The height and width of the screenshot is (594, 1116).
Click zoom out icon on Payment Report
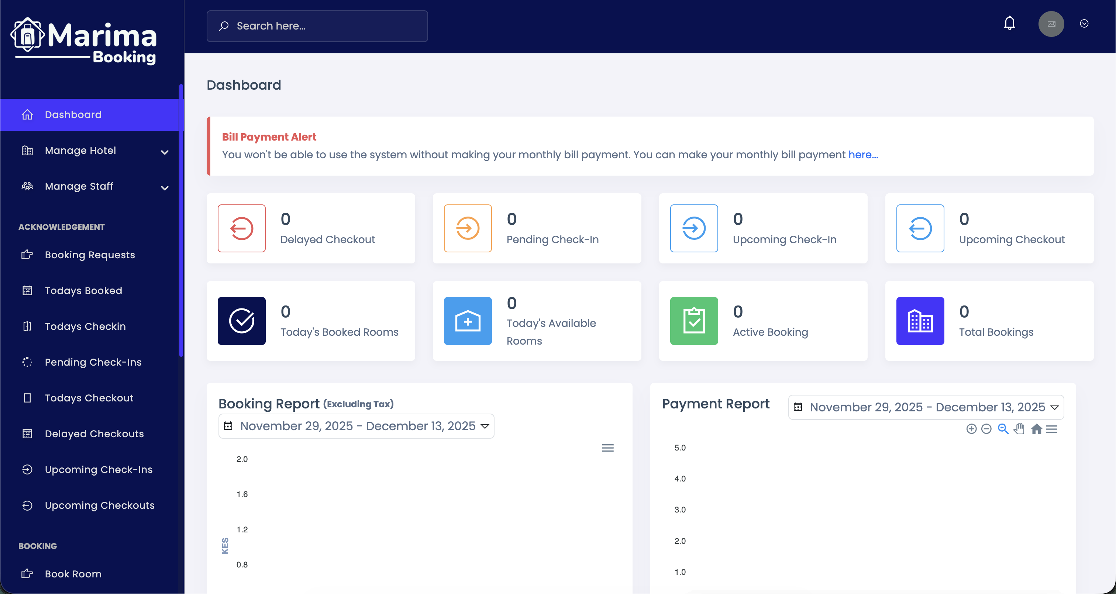point(986,429)
